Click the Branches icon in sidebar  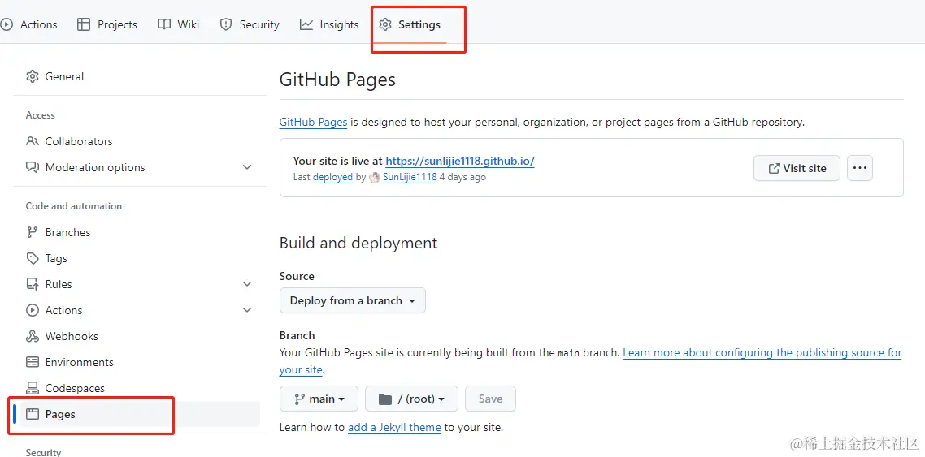click(33, 232)
